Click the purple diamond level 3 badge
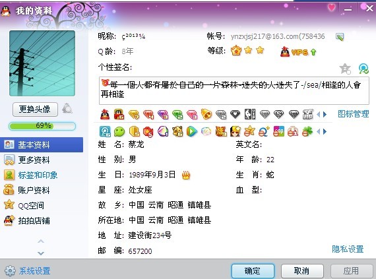The width and height of the screenshot is (376, 279). coord(163,115)
